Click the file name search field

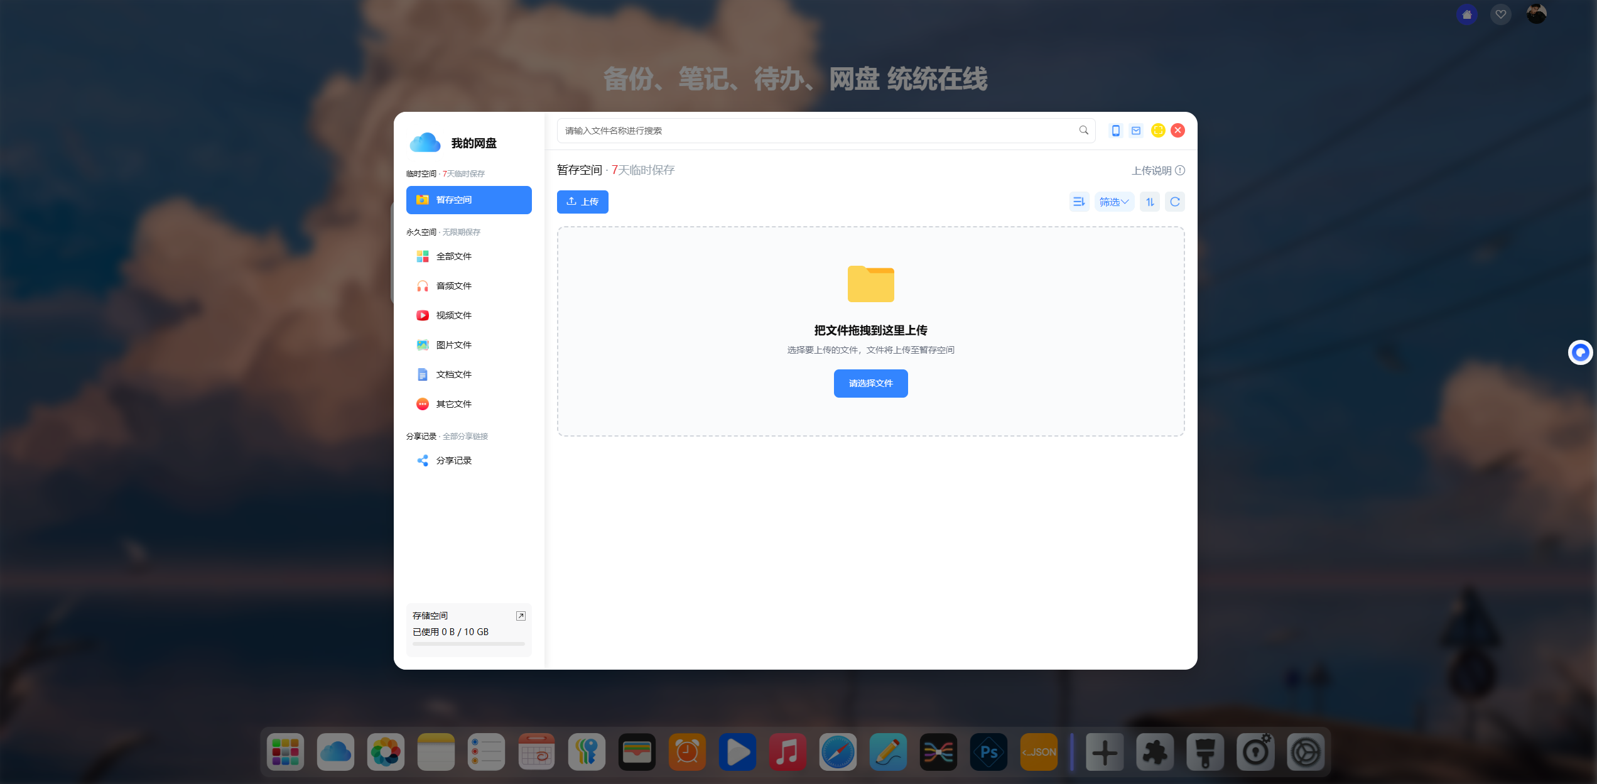[816, 131]
